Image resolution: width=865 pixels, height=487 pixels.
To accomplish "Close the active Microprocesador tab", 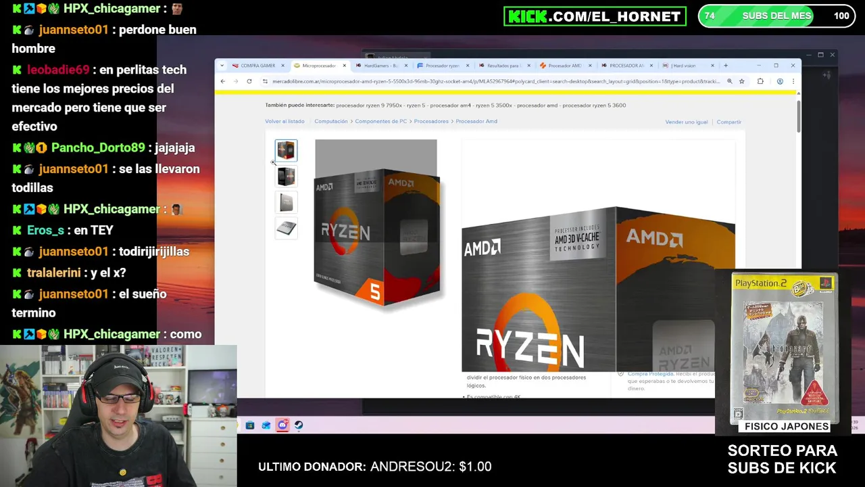I will [344, 66].
